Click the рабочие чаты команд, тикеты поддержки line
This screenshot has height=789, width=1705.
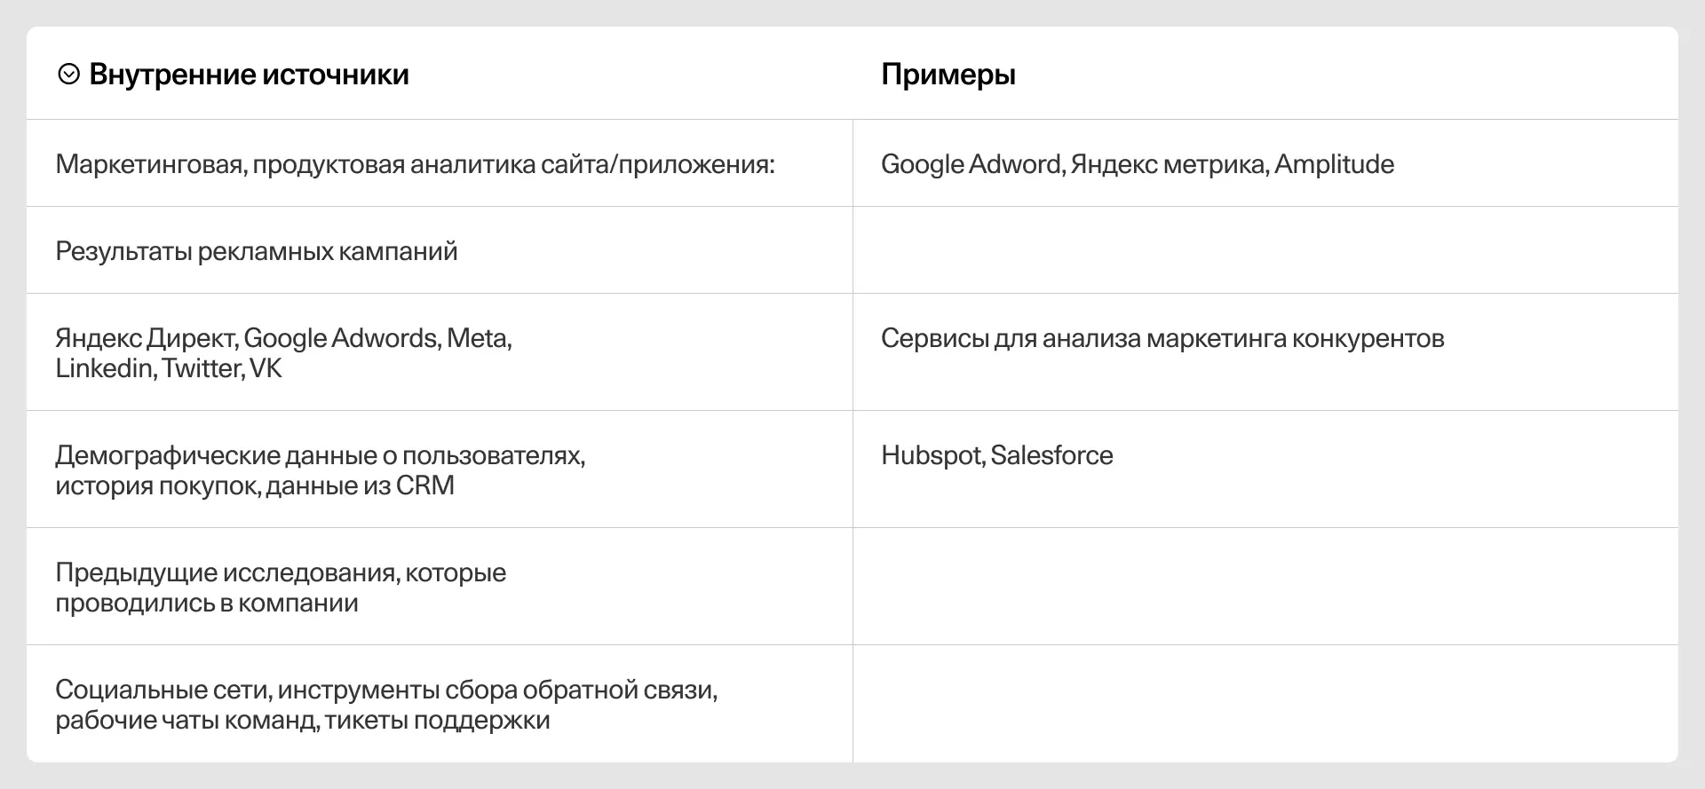[303, 720]
